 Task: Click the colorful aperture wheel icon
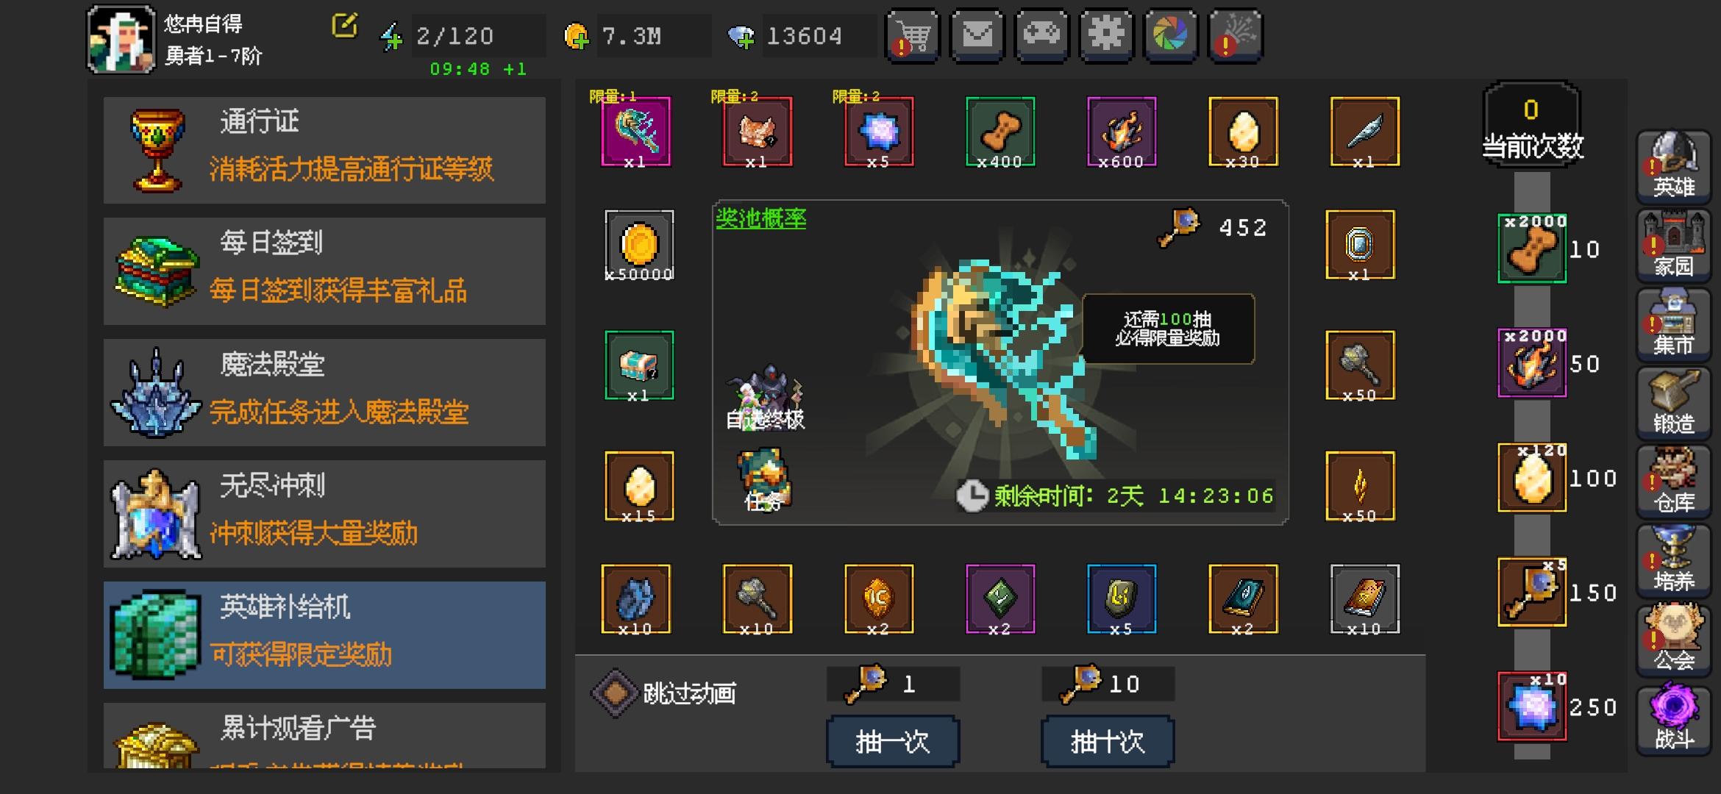click(1172, 35)
